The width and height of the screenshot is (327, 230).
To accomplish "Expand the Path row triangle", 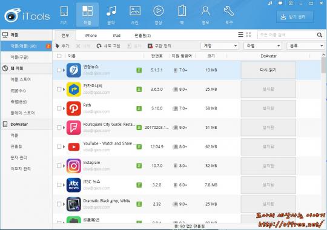I will point(64,108).
